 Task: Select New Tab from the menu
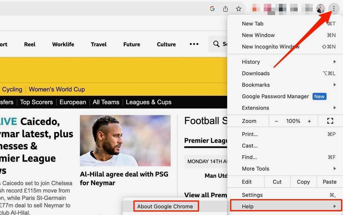tap(285, 24)
